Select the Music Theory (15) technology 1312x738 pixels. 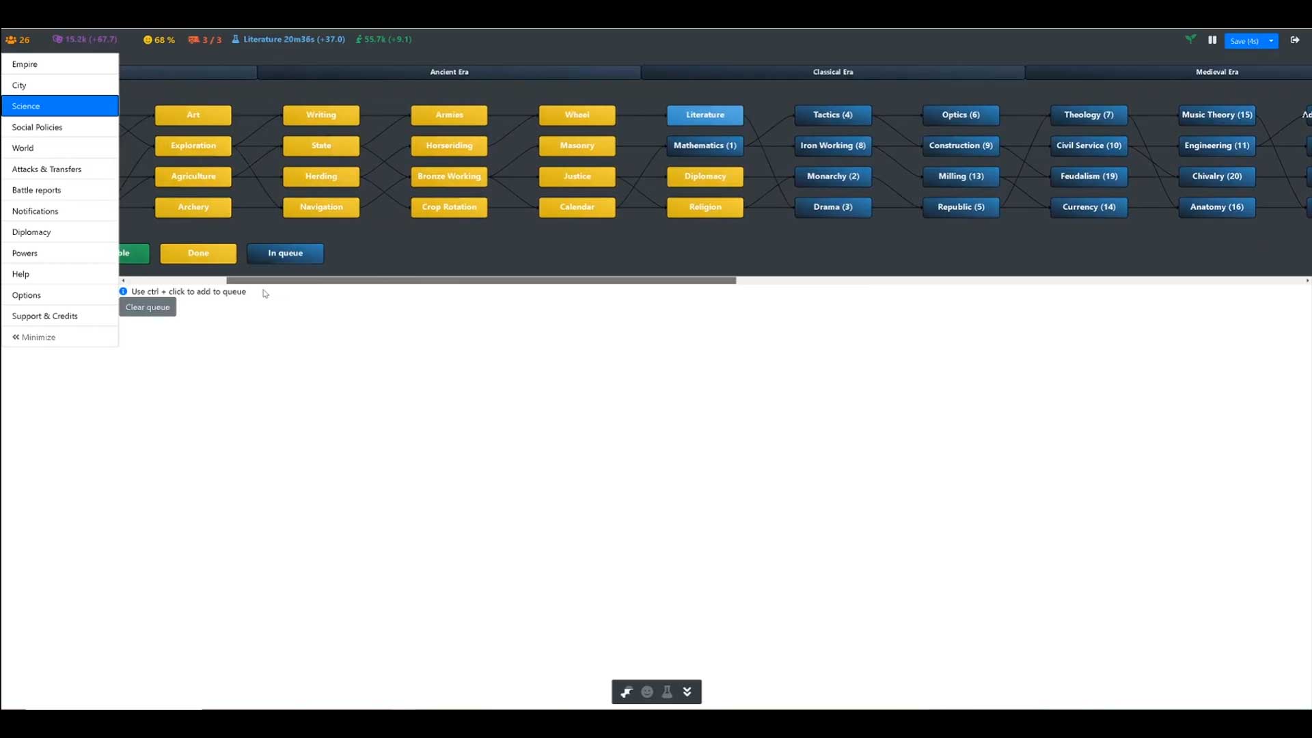pos(1217,115)
